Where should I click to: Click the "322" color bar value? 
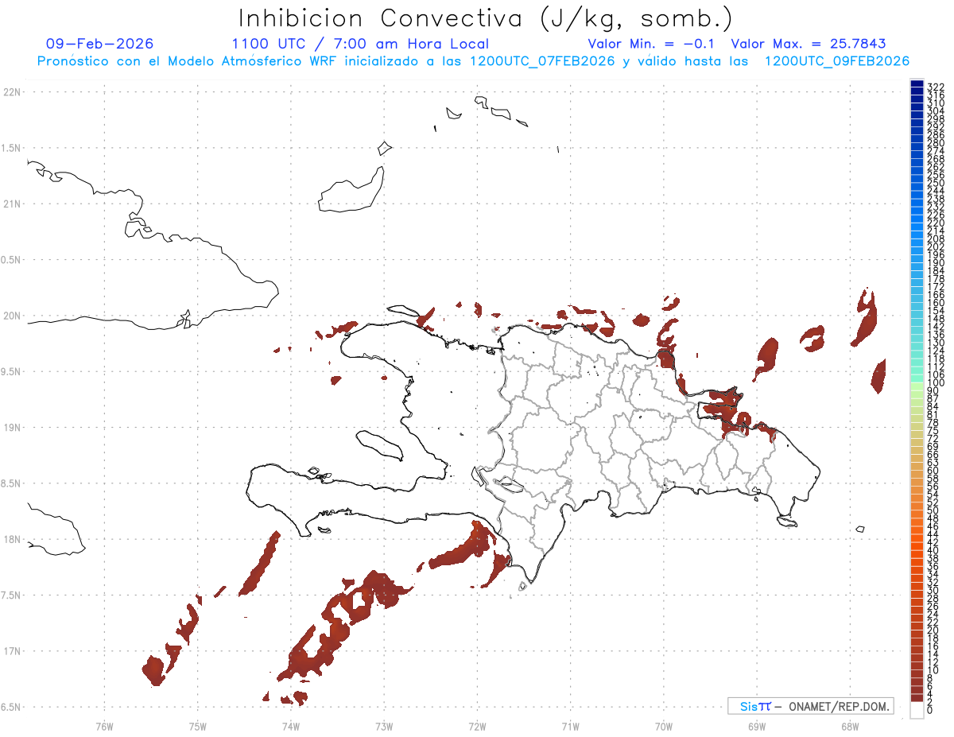point(935,85)
